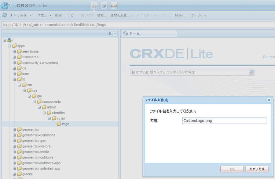Screen dimensions: 275x179
Task: Collapse the components folder node
Action: [34, 102]
